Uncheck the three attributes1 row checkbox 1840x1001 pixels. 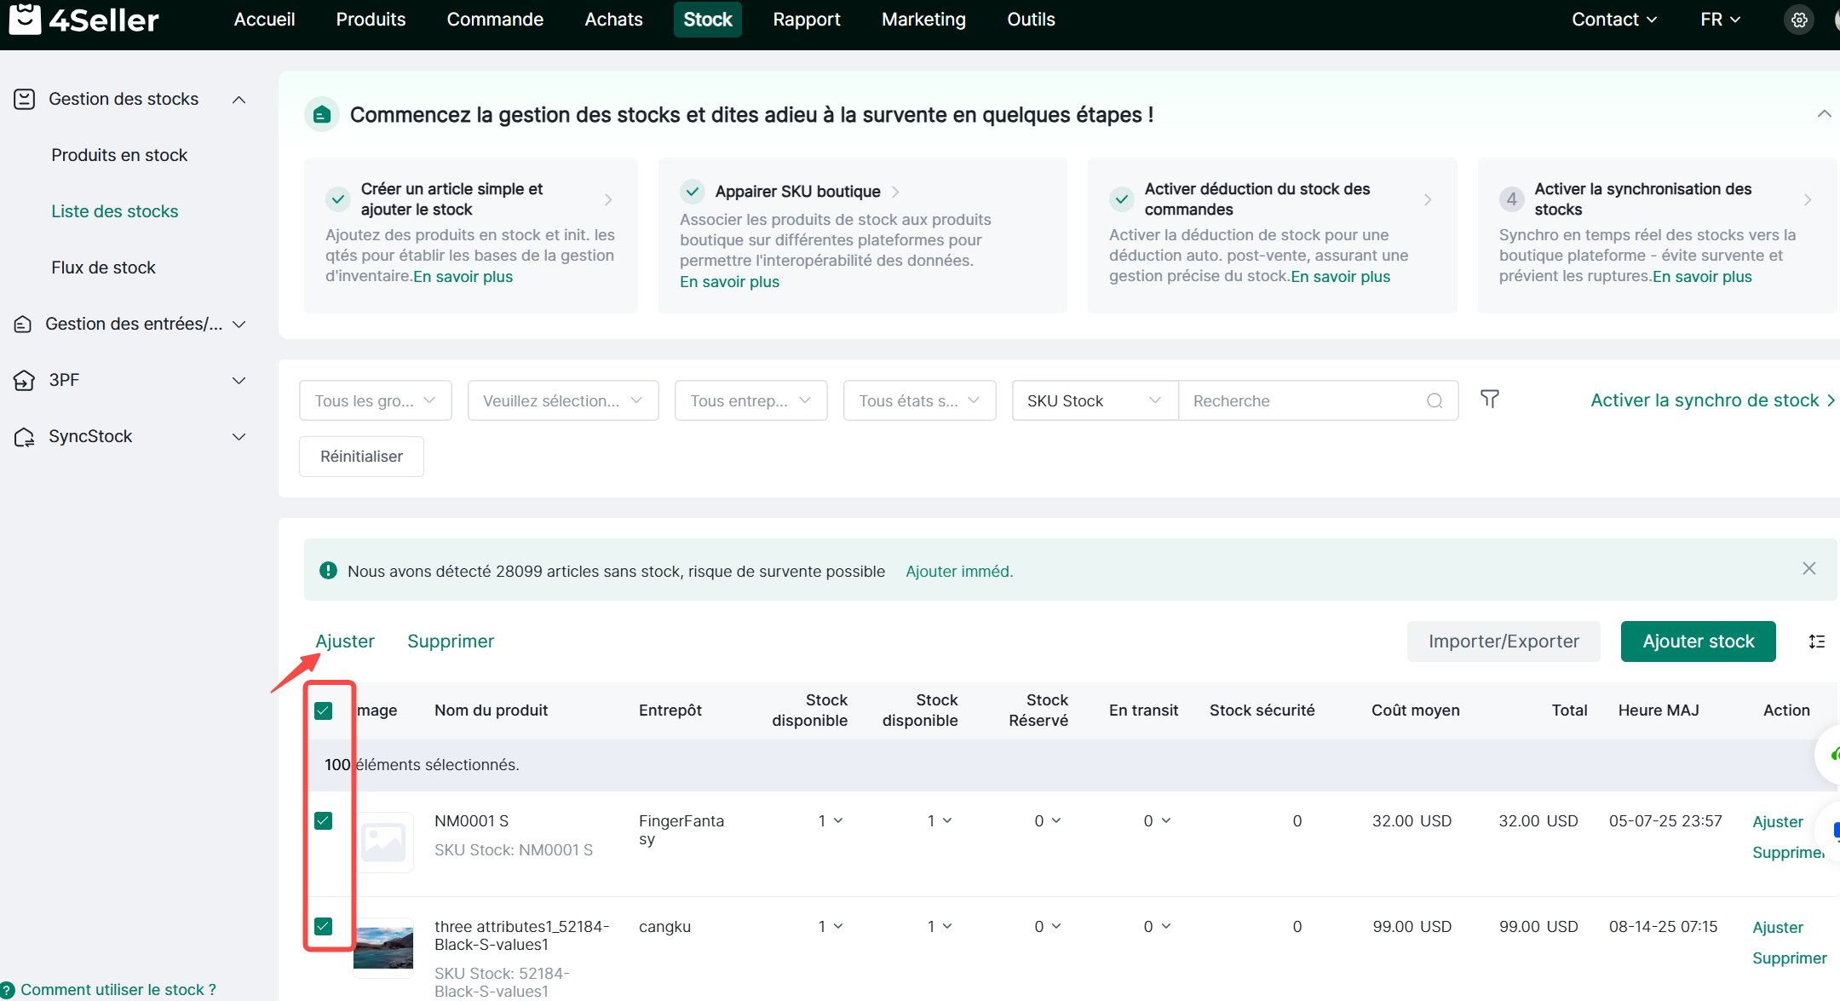[x=324, y=926]
